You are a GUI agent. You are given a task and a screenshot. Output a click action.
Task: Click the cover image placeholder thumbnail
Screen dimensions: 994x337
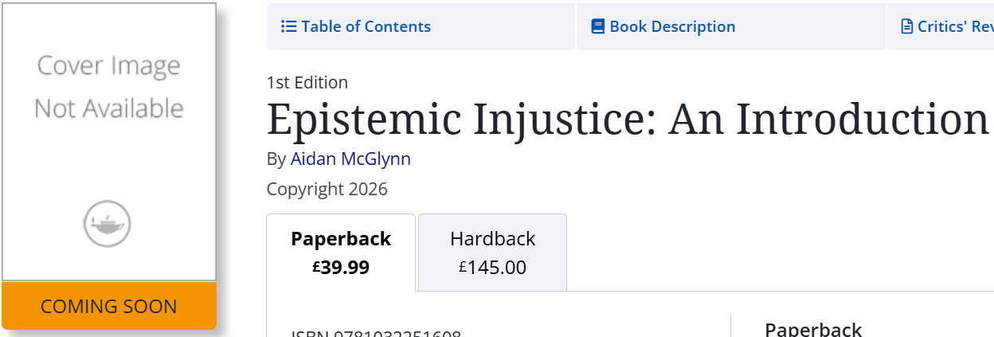[x=109, y=142]
